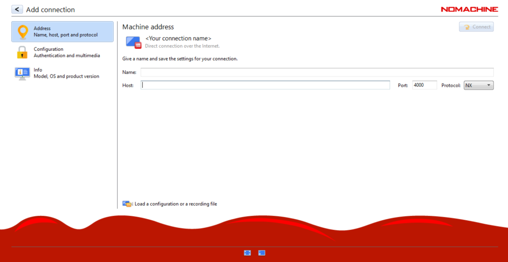Click the <Your connection name> placeholder text
Screen dimensions: 508x262
(178, 39)
